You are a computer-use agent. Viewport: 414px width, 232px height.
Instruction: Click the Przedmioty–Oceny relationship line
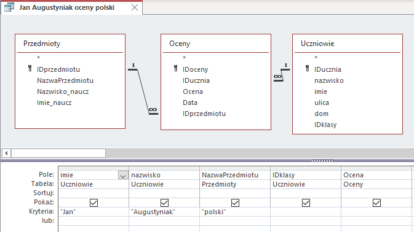coord(143,91)
